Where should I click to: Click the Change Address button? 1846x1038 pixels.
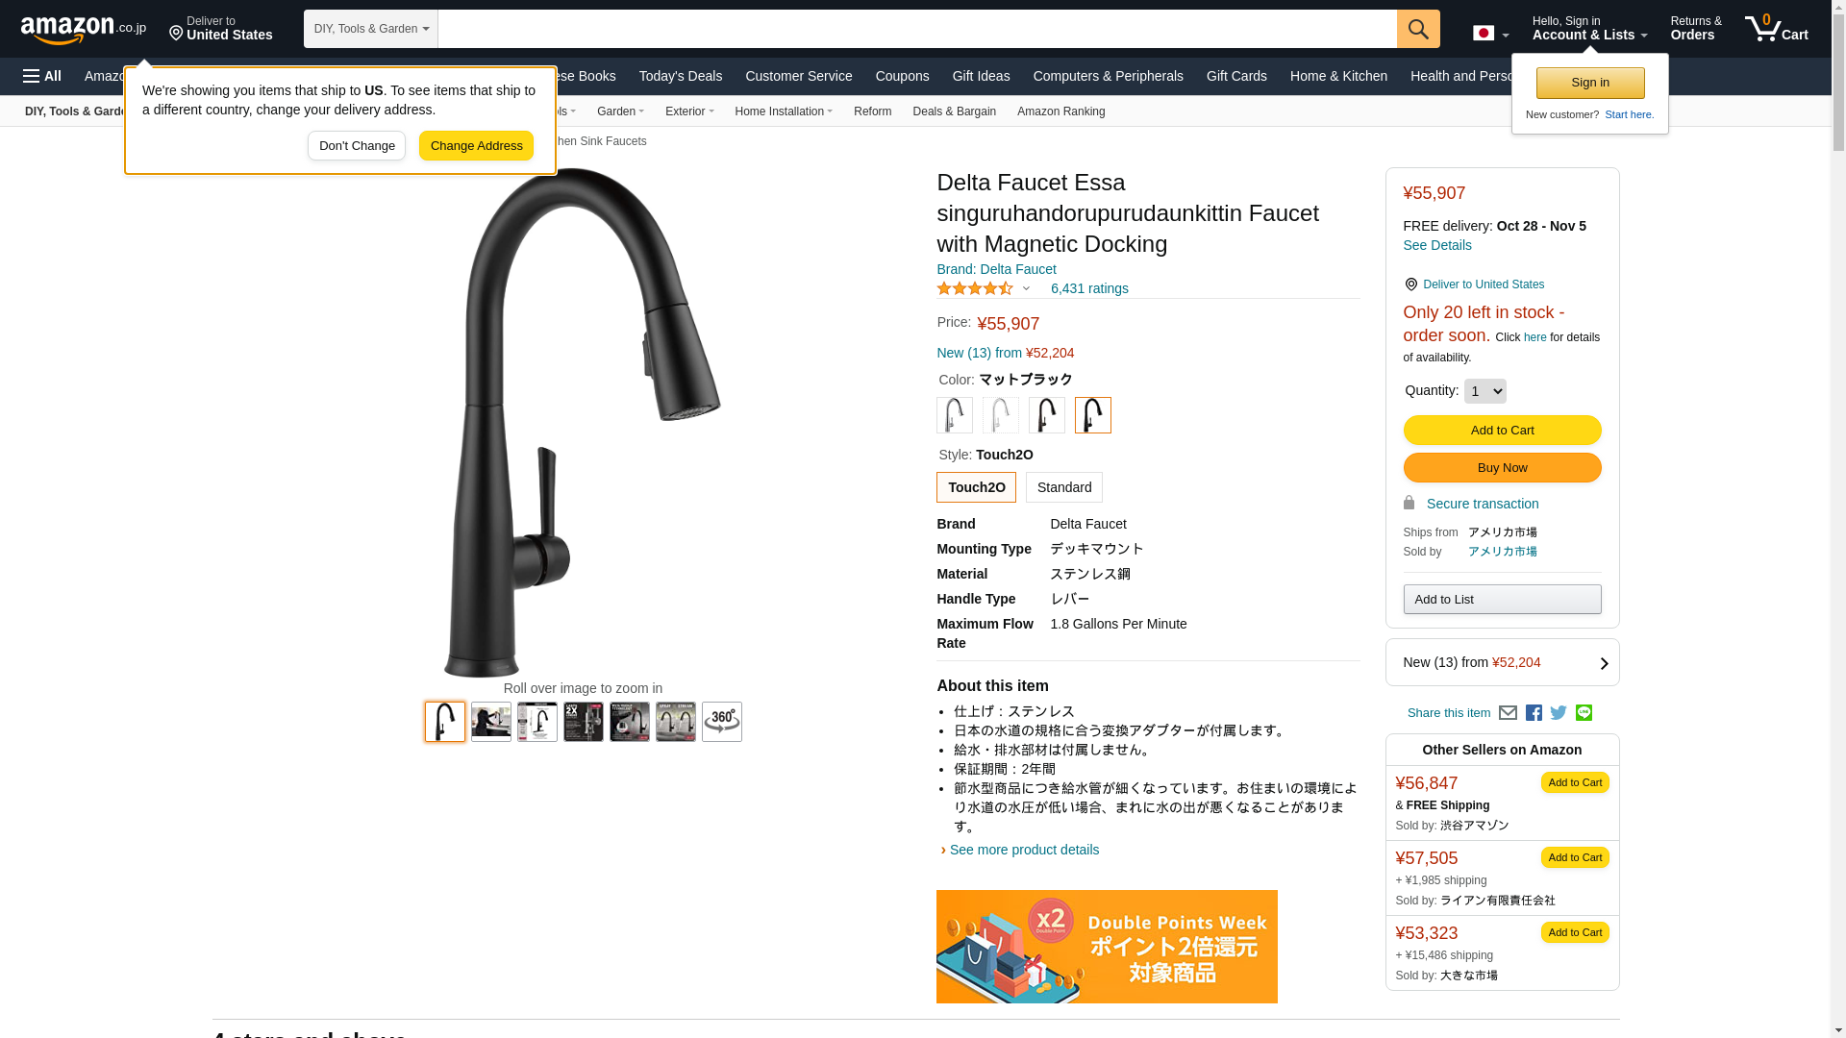click(x=476, y=146)
